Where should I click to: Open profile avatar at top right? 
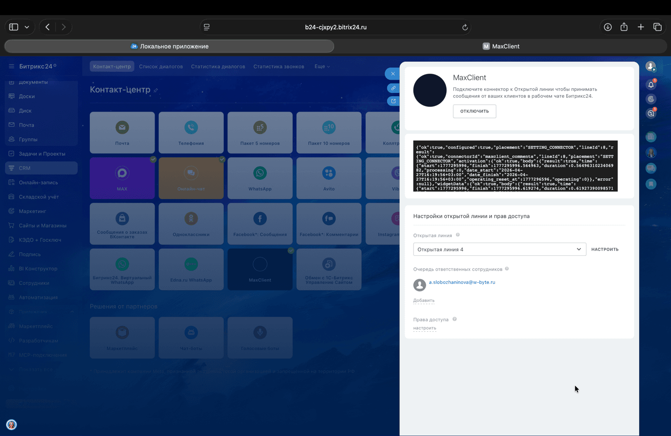[651, 67]
